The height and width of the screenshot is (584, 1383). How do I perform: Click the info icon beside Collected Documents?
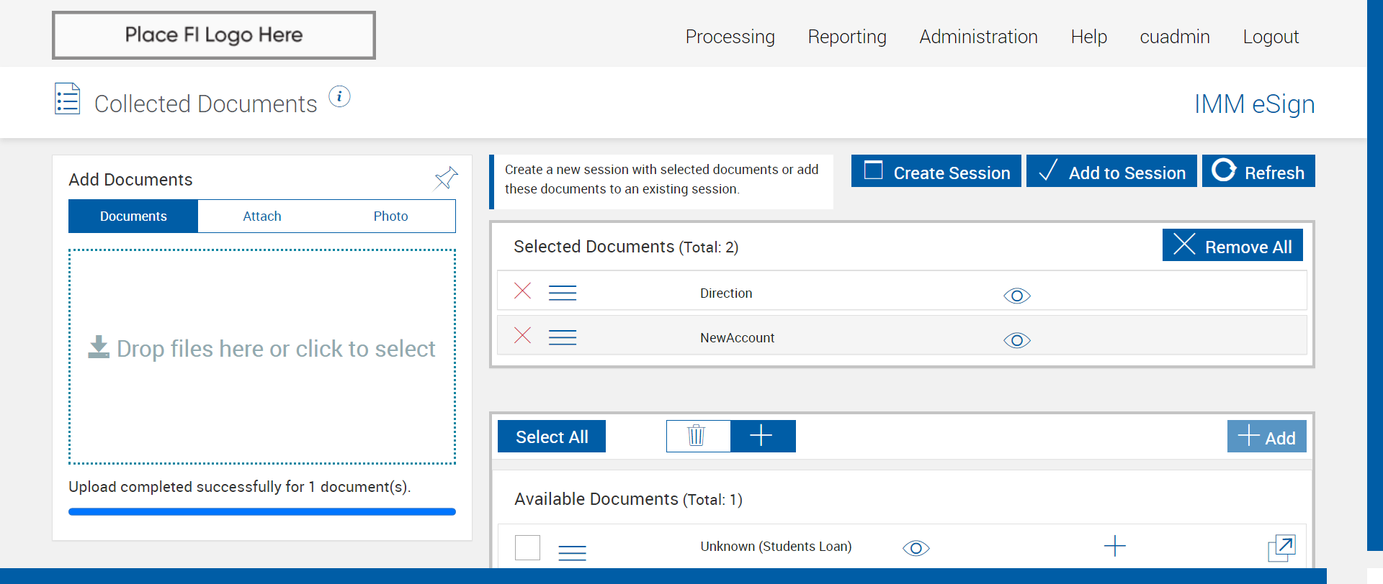coord(339,96)
